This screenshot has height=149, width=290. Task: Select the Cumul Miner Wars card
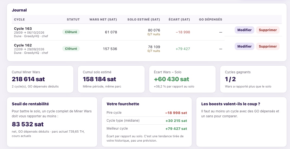coord(40,79)
